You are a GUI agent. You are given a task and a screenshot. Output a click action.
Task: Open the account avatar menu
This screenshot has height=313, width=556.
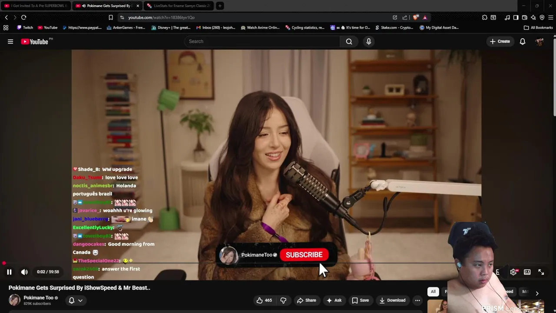(539, 41)
